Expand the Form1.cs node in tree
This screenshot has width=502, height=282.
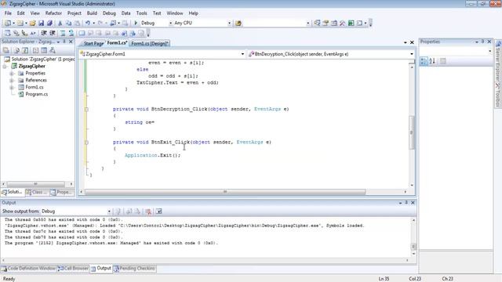pyautogui.click(x=12, y=87)
